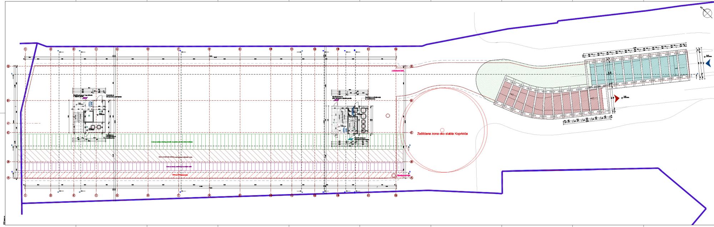Select top-left column grid bubble 1
This screenshot has height=227, width=714.
25,49
